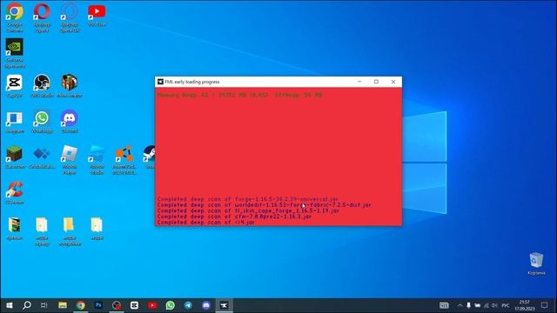Screen dimensions: 557x313
Task: Launch the Discord desktop shortcut
Action: pos(70,122)
